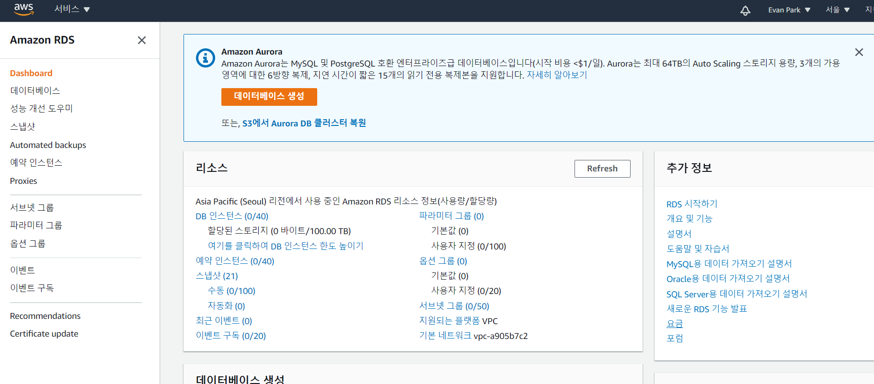Open the 최근 이벤트 (0) link
The height and width of the screenshot is (384, 874).
coord(224,321)
